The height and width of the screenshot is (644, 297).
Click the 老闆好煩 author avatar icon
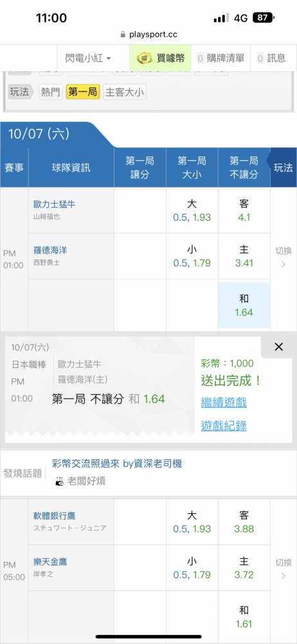coord(60,481)
